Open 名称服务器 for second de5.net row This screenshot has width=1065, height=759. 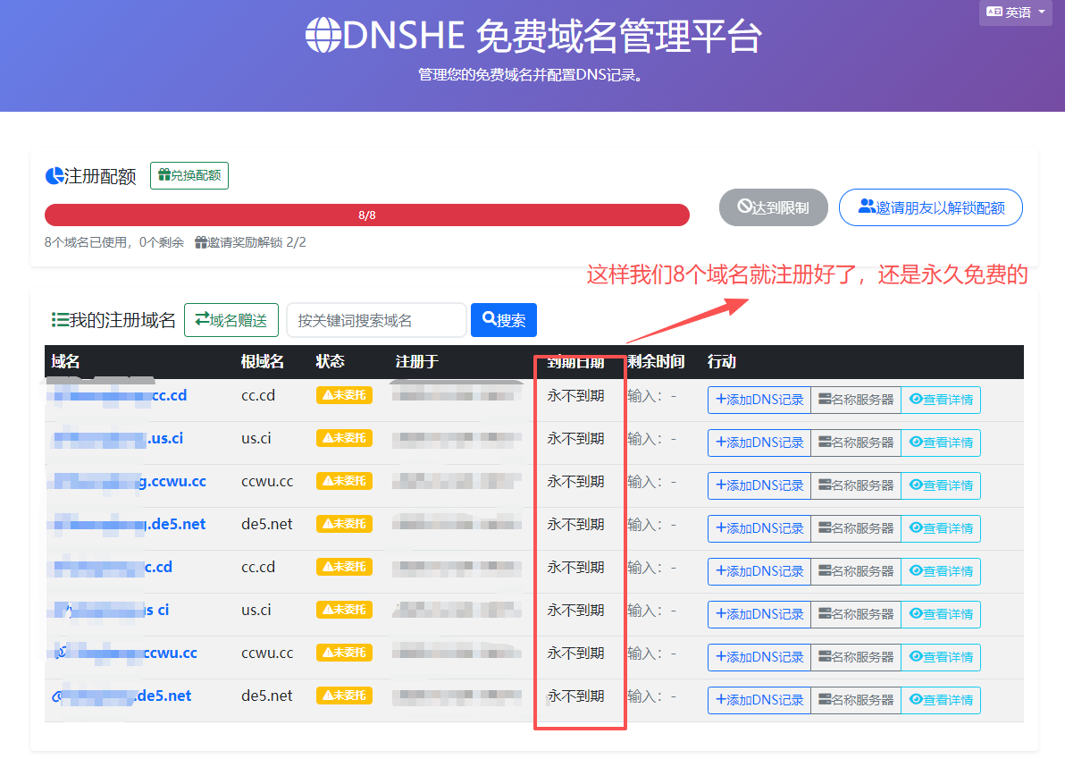tap(856, 700)
